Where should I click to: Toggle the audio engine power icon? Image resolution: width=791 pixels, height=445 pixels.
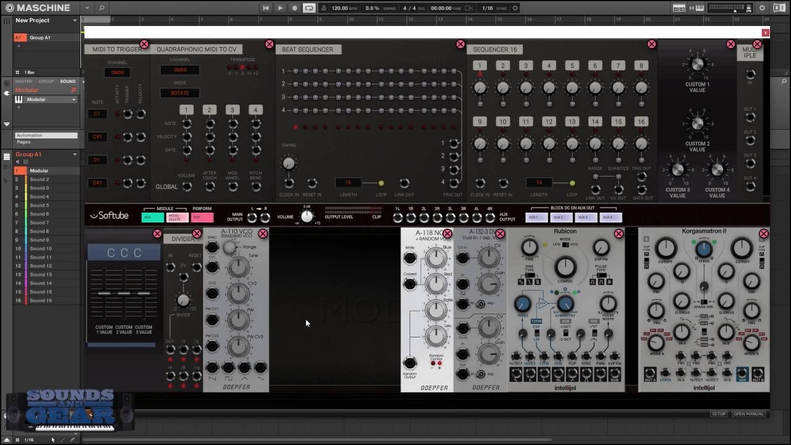pyautogui.click(x=762, y=8)
